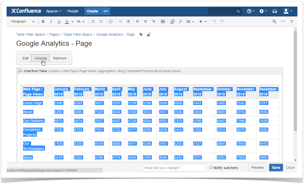Expand the text color picker arrow
Image resolution: width=306 pixels, height=185 pixels.
73,22
